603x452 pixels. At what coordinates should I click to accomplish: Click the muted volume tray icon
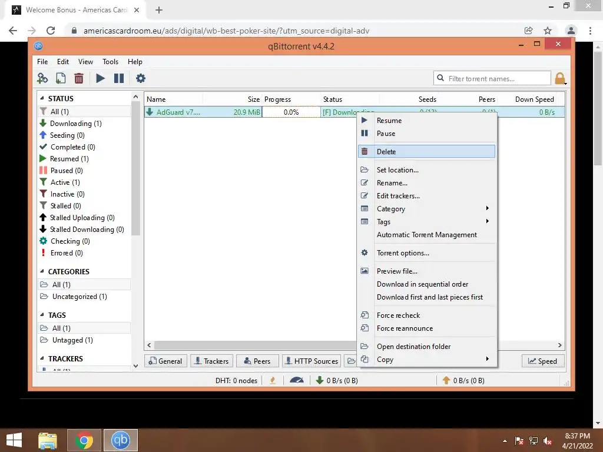pyautogui.click(x=548, y=441)
